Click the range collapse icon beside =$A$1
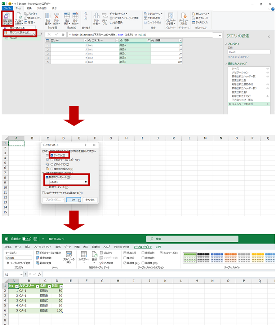 pos(86,181)
